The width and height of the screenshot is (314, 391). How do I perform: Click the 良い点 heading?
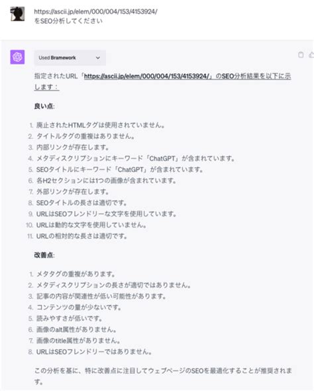[44, 106]
